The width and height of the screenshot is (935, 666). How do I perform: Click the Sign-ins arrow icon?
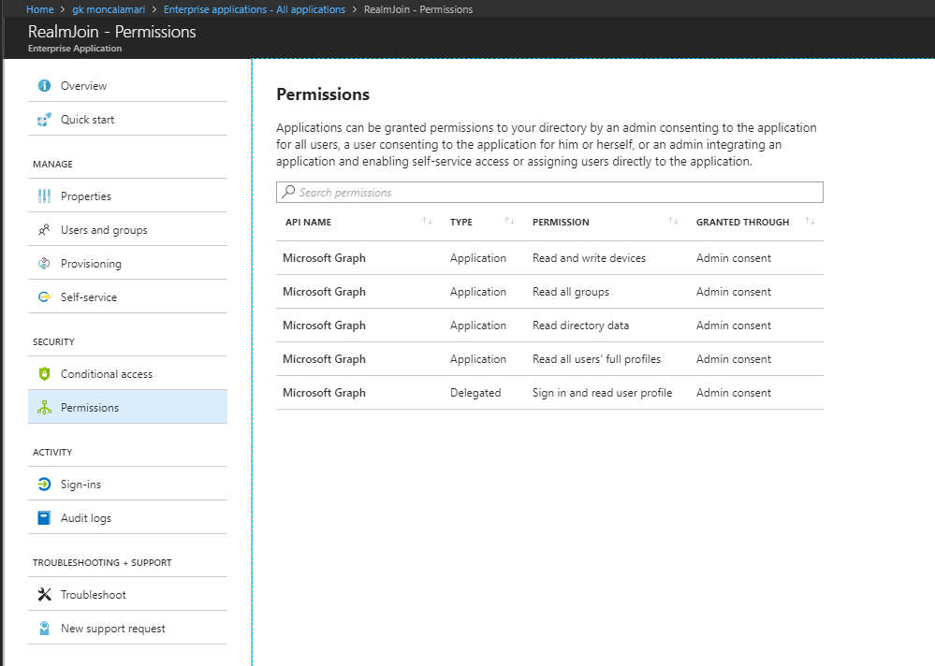[44, 485]
